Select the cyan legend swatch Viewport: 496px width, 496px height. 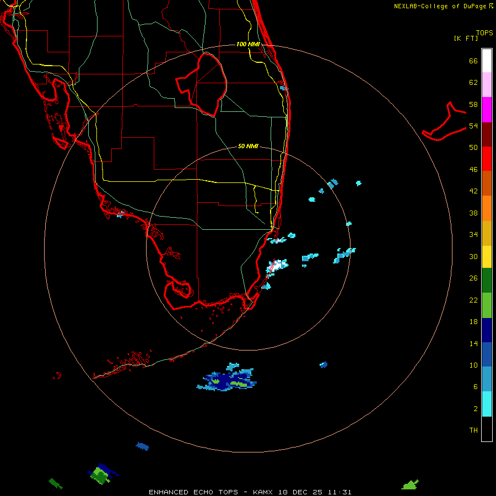[487, 404]
